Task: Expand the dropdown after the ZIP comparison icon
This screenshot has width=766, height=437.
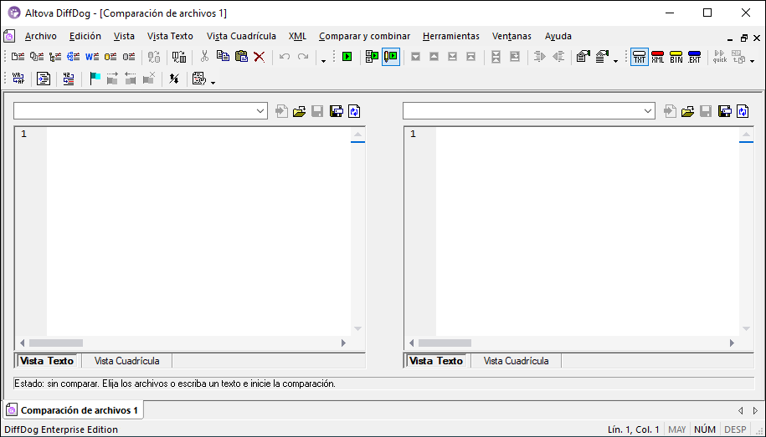Action: click(753, 60)
